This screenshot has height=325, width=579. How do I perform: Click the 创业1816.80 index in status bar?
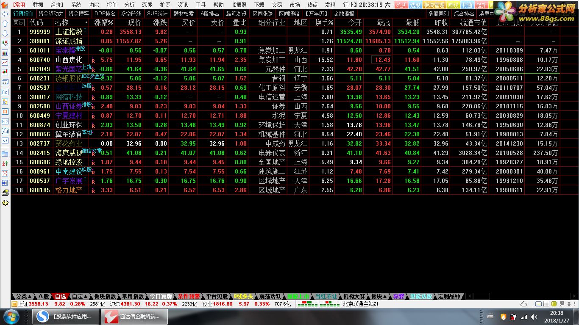pyautogui.click(x=217, y=304)
